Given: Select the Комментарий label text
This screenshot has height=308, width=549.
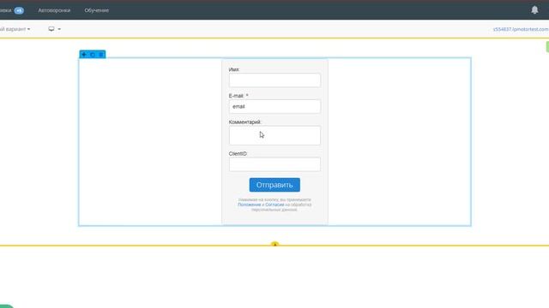Looking at the screenshot, I should click(244, 122).
